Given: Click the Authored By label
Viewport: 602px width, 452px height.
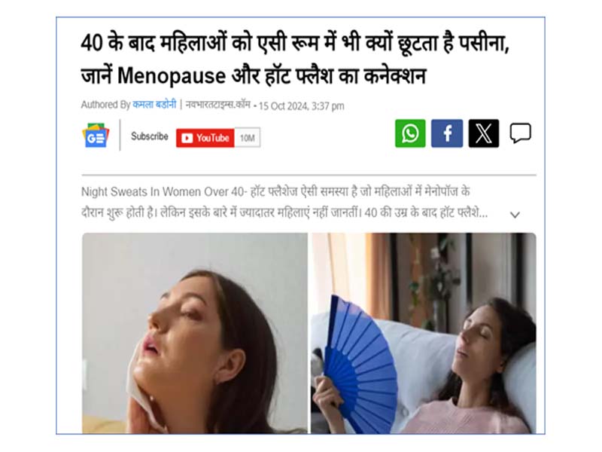Looking at the screenshot, I should point(105,105).
